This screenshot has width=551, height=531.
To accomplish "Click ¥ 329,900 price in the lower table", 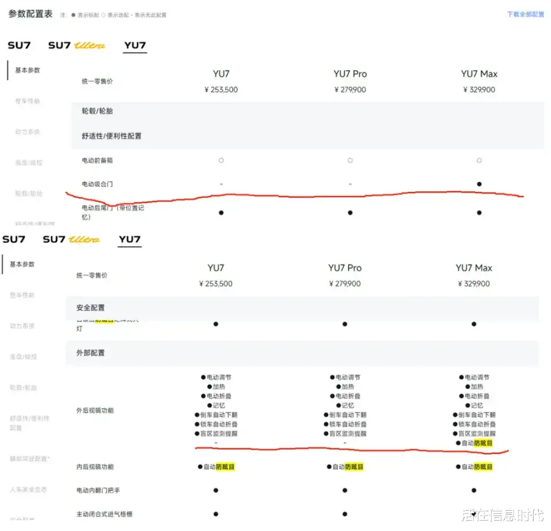I will tap(474, 284).
